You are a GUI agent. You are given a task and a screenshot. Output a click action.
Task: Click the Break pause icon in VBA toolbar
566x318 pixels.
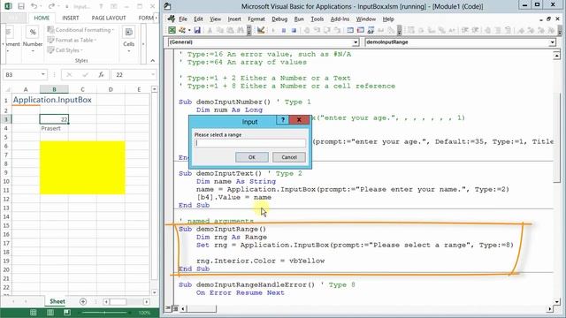pyautogui.click(x=284, y=31)
